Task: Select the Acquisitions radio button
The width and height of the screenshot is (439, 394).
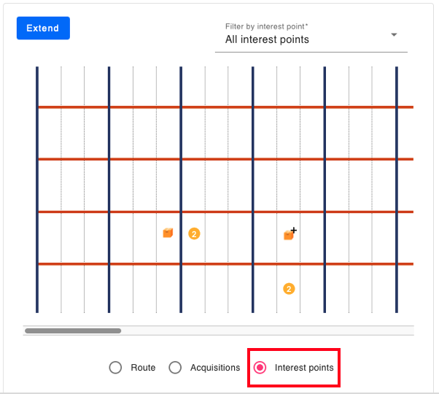Action: pos(175,368)
